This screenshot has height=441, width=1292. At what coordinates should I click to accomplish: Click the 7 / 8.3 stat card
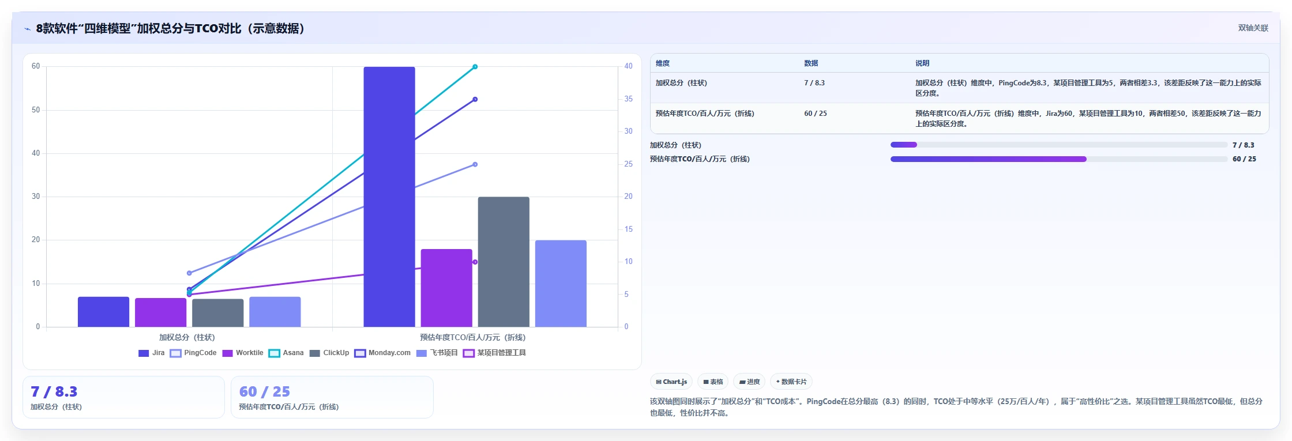tap(123, 397)
